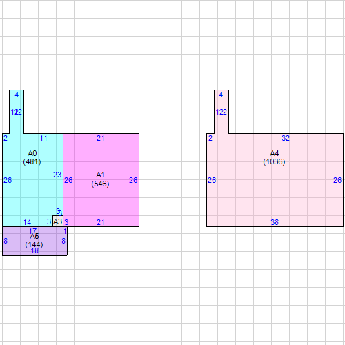Click the "38" dimension on A4's bottom edge
Viewport: 345px width, 345px height.
pos(275,222)
